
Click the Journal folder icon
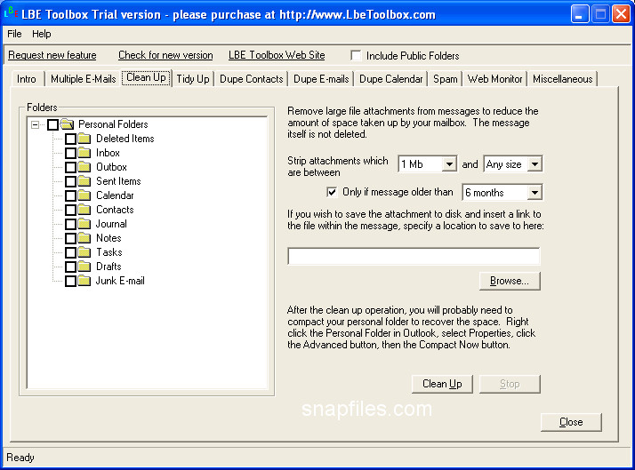pyautogui.click(x=84, y=224)
